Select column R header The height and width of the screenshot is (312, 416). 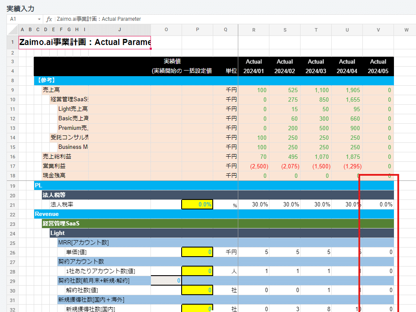(x=254, y=30)
